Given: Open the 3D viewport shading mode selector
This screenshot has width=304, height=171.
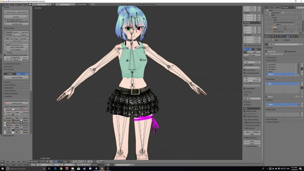Looking at the screenshot, I should click(44, 161).
